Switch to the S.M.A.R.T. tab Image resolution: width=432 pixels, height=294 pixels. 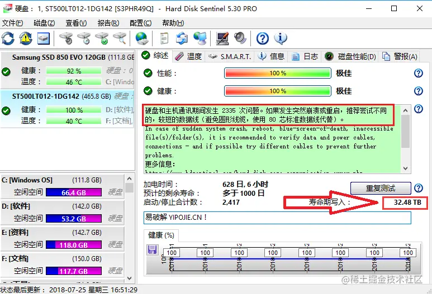point(230,56)
